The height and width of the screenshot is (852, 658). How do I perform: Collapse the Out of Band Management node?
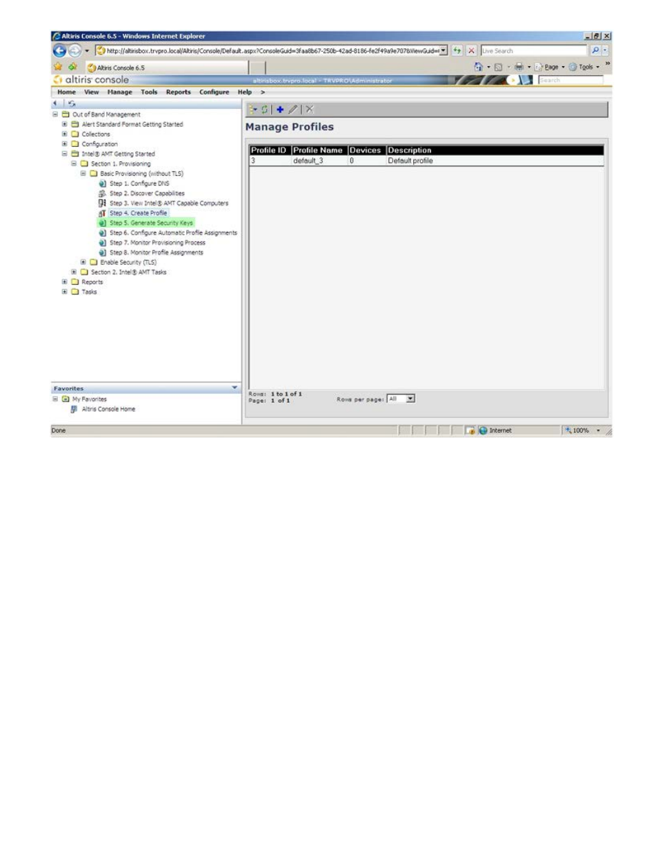(56, 115)
